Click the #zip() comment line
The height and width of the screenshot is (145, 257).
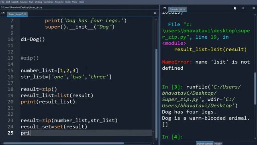coord(30,58)
